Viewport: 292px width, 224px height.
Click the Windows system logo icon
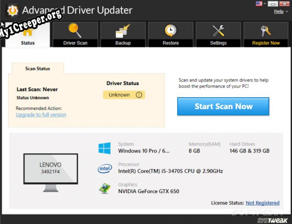(105, 148)
